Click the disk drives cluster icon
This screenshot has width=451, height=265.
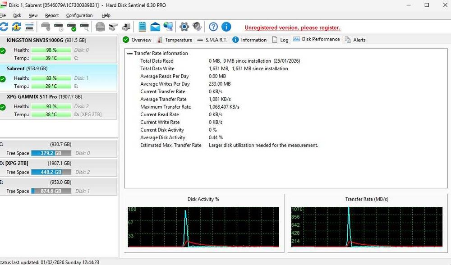pyautogui.click(x=113, y=27)
